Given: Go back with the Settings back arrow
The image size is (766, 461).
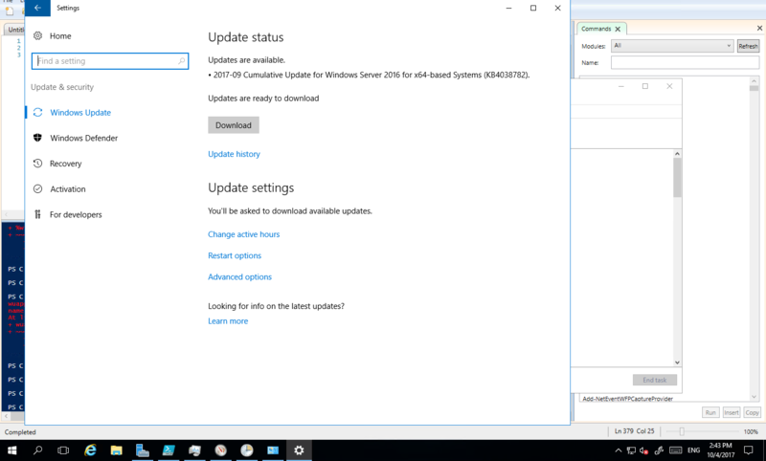Looking at the screenshot, I should click(x=37, y=8).
